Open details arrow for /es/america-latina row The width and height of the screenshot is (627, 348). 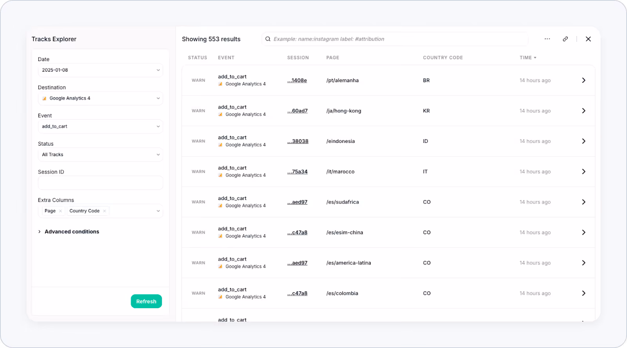click(584, 263)
